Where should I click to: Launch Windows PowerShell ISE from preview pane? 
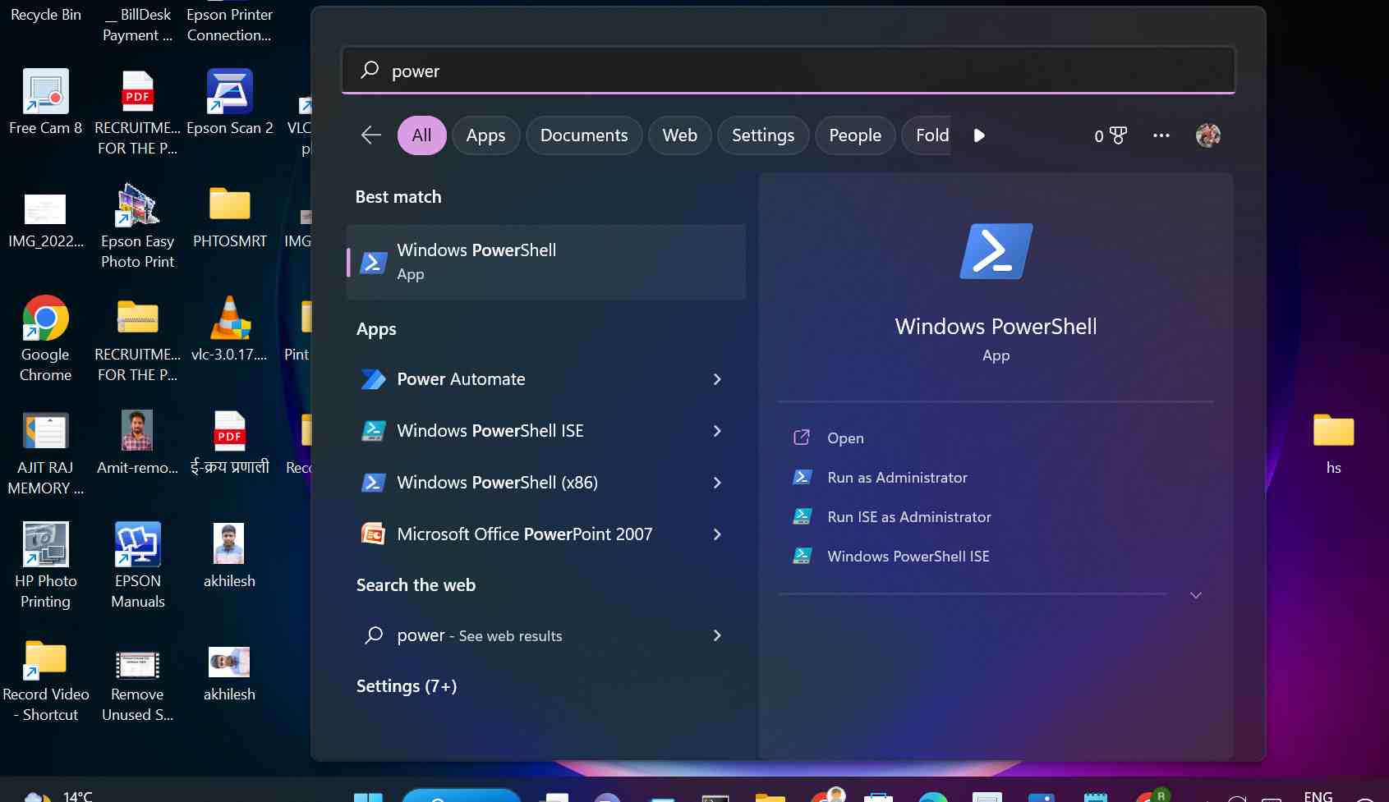(908, 557)
